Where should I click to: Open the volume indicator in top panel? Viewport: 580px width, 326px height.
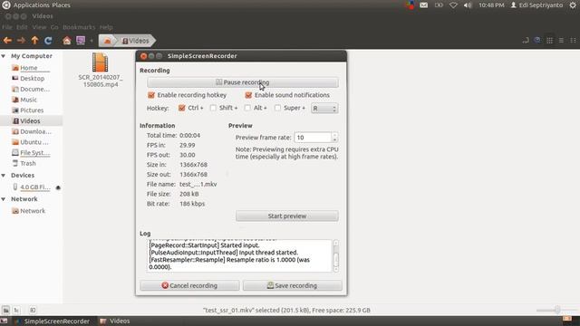click(x=468, y=5)
